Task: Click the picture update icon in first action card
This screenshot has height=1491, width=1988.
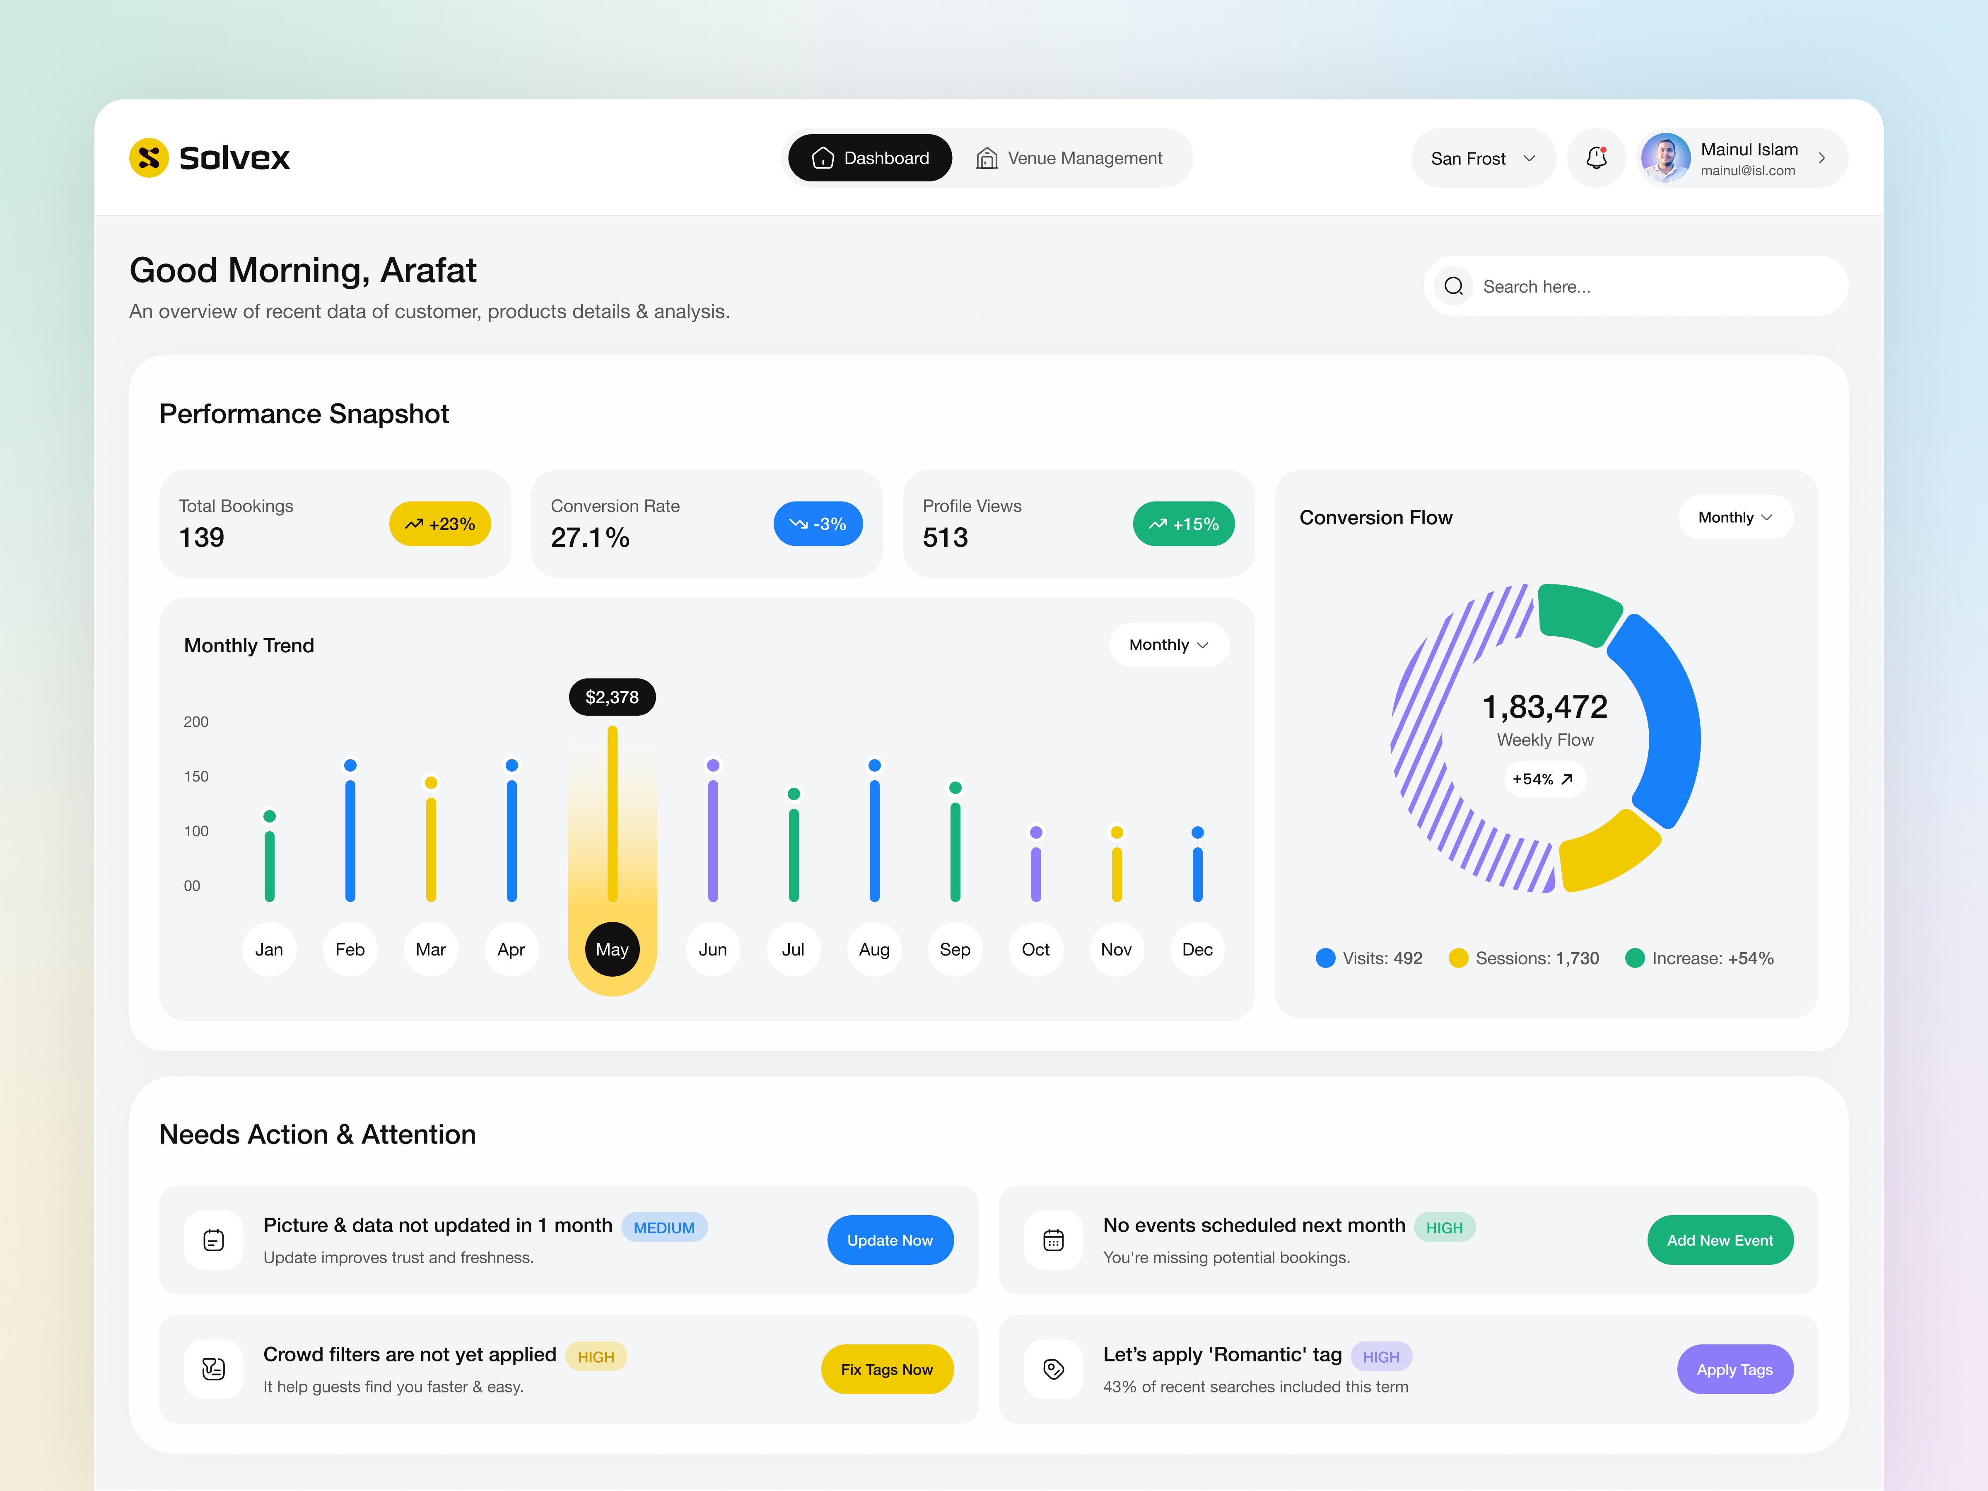Action: (213, 1240)
